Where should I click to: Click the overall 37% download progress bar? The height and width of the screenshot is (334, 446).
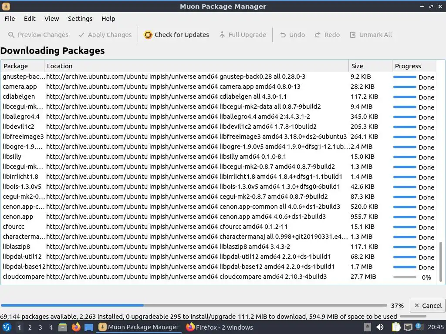194,306
